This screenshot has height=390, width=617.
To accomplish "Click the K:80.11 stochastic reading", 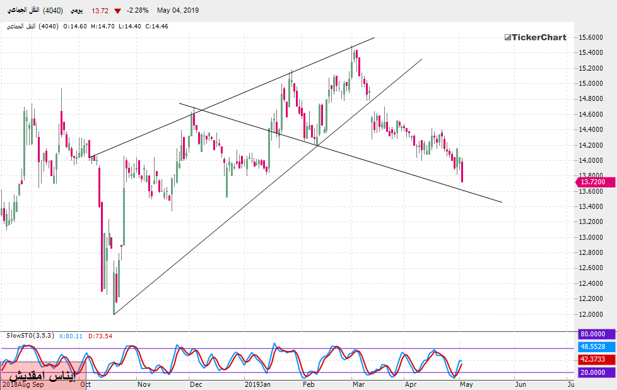I will pos(69,336).
